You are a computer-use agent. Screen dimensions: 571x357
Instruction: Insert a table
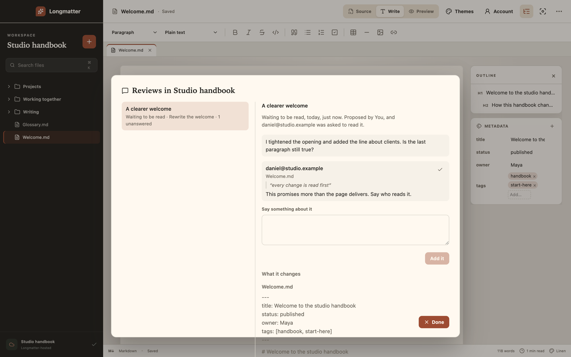tap(353, 32)
